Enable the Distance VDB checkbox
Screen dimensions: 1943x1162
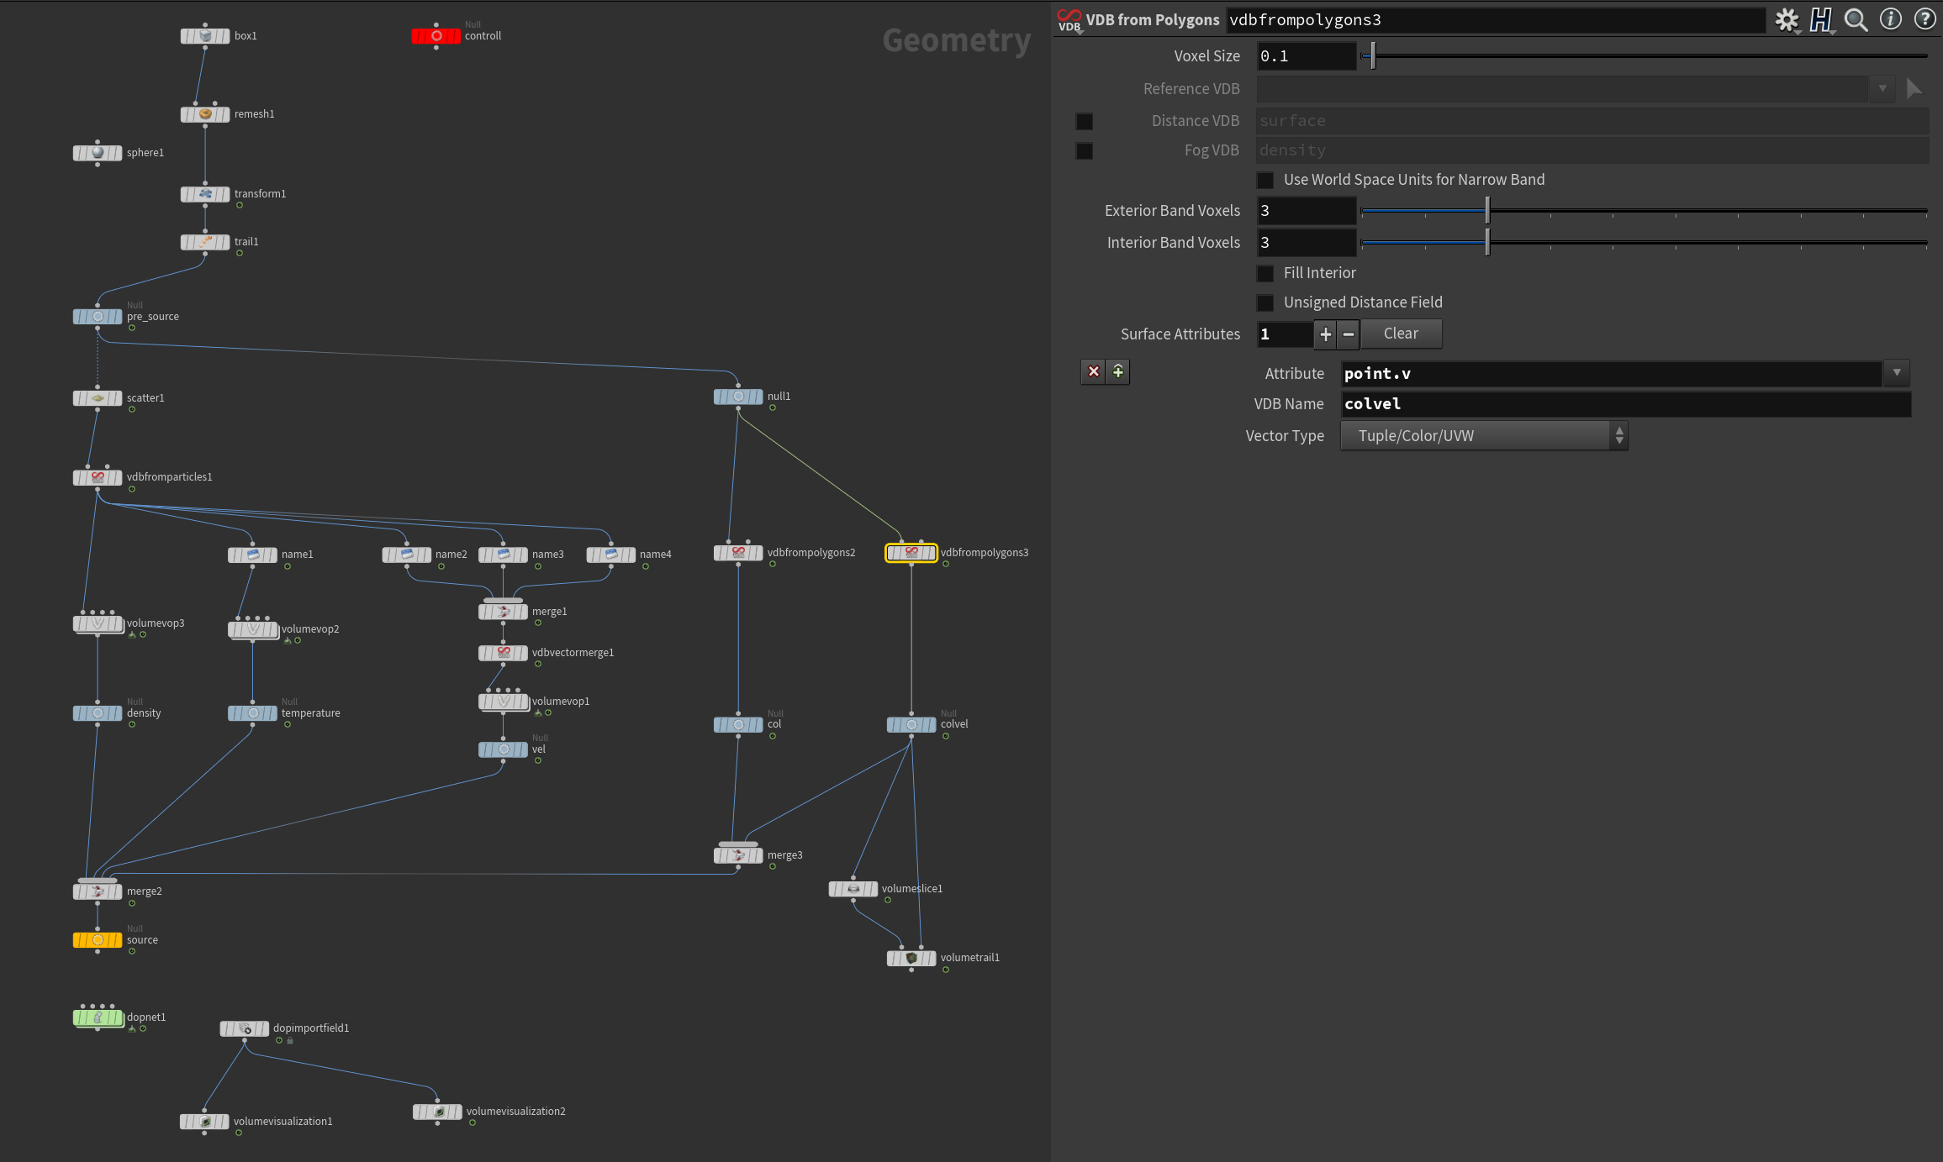click(1085, 122)
